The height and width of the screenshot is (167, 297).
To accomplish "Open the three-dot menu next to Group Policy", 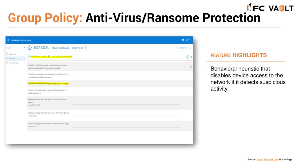I will (86, 48).
